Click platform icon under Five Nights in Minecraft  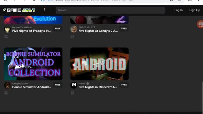[72, 93]
